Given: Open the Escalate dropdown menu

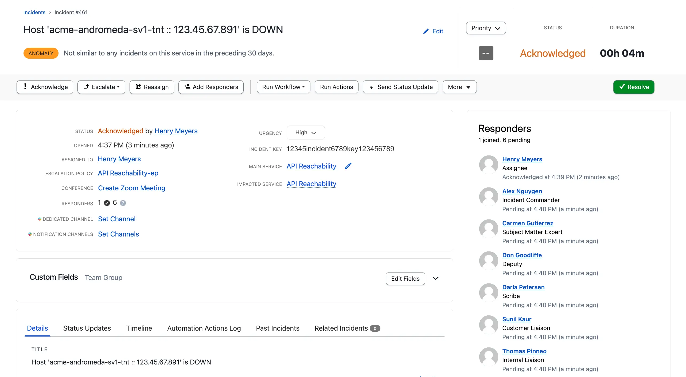Looking at the screenshot, I should click(101, 87).
